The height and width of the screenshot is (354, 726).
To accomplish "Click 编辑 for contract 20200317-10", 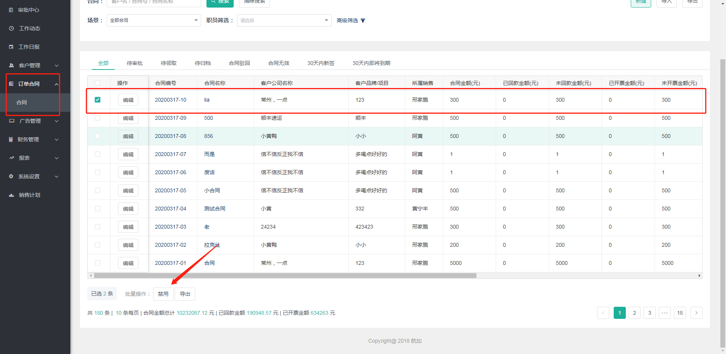I will click(128, 100).
